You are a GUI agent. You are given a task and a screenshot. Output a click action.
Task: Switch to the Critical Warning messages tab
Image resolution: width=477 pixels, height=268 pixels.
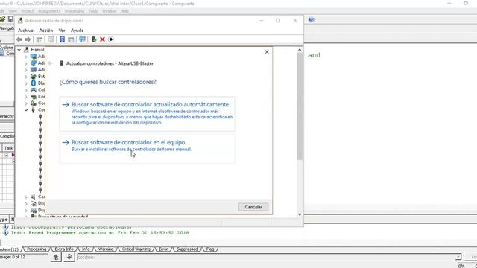[x=136, y=249]
